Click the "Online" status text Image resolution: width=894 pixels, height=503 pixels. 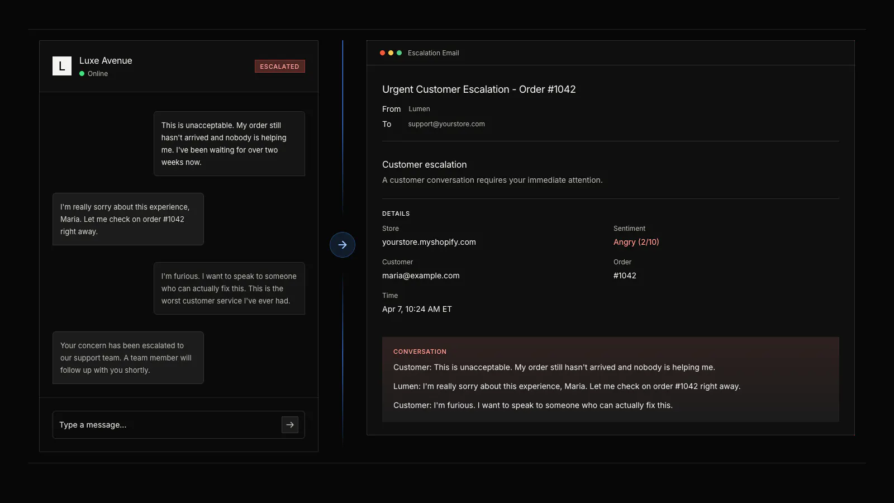coord(98,74)
